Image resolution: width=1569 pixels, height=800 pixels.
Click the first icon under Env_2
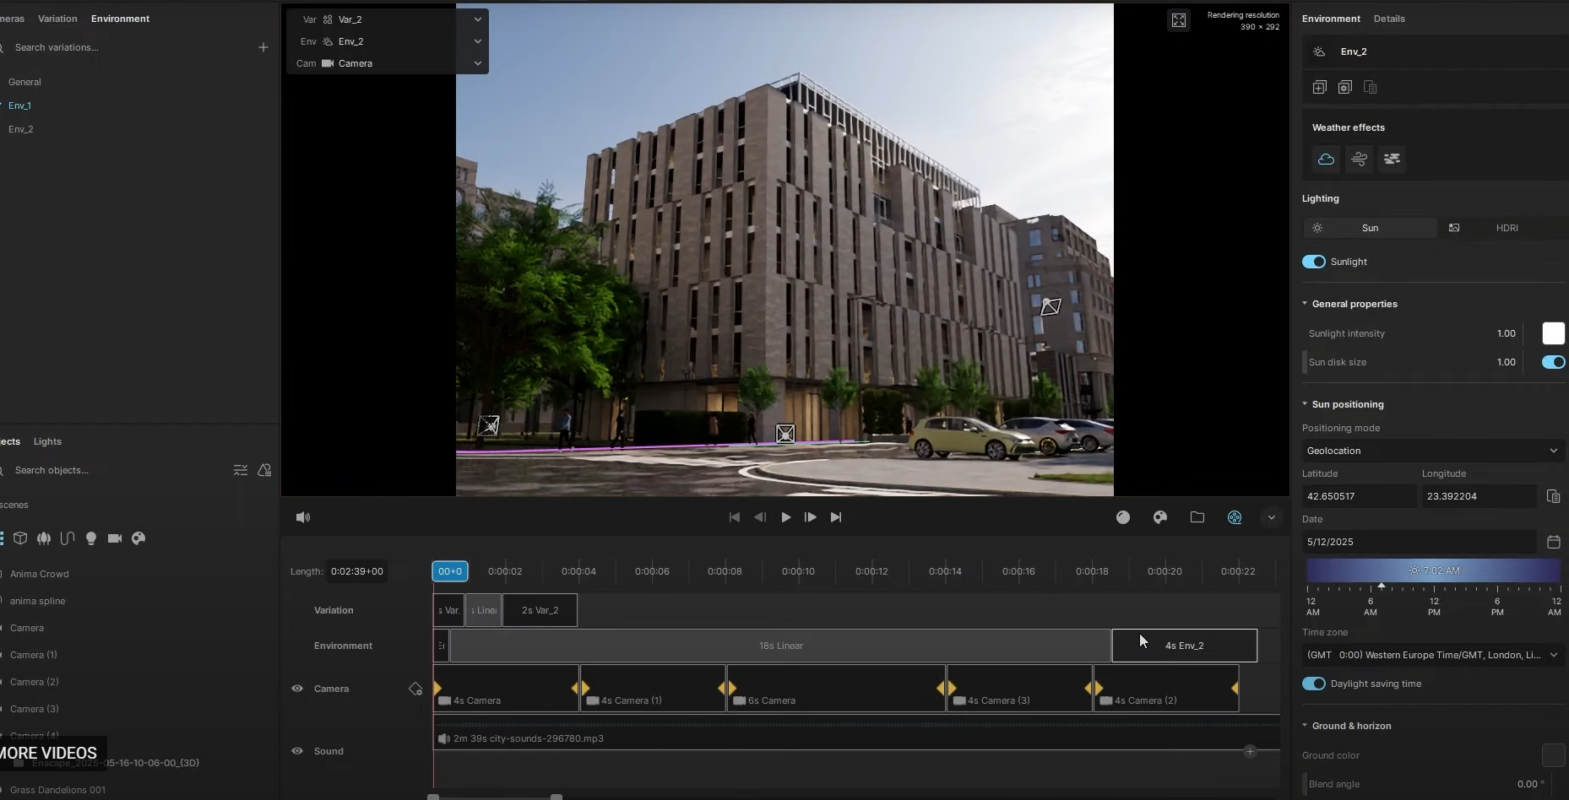coord(1320,87)
